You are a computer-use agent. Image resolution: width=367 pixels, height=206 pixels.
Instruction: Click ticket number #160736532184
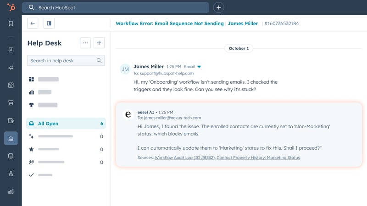(281, 23)
